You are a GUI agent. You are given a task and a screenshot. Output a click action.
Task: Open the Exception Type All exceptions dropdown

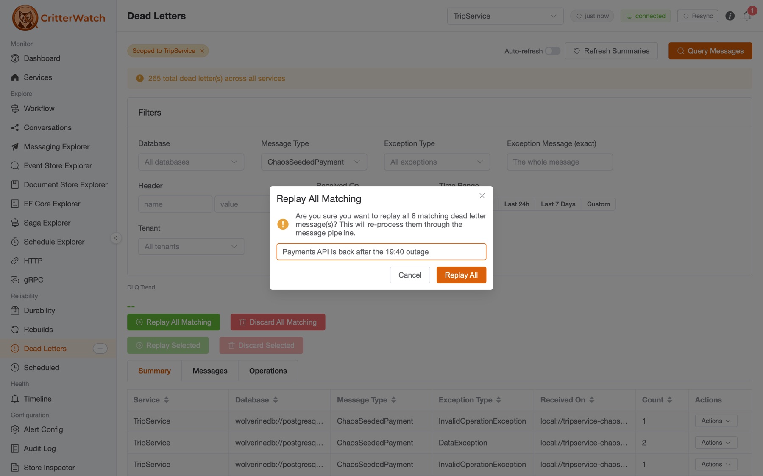pyautogui.click(x=437, y=162)
